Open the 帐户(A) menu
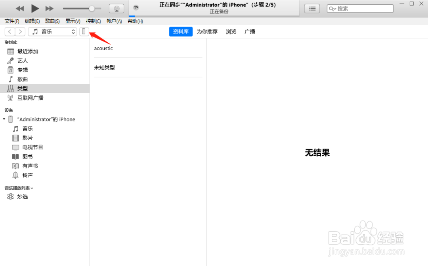This screenshot has height=266, width=428. point(114,21)
